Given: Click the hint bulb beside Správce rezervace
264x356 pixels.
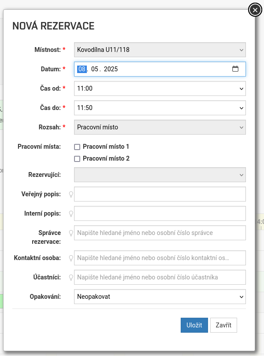Looking at the screenshot, I should (71, 233).
